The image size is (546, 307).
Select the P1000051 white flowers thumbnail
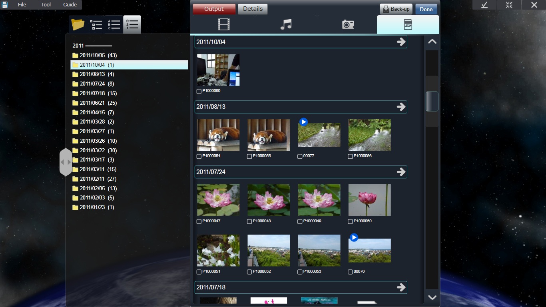coord(218,251)
